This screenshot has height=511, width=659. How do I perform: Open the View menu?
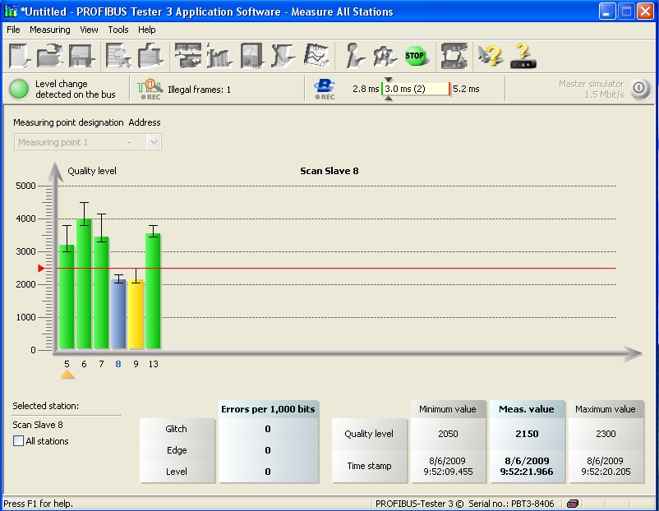(89, 30)
